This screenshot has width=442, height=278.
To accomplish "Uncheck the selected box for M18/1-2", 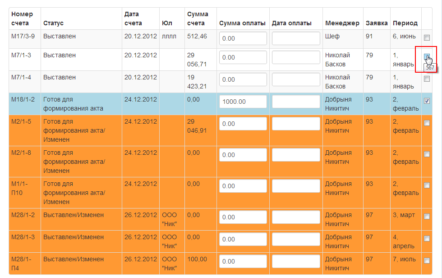I will pos(427,101).
